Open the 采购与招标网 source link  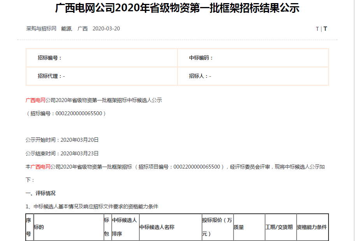(x=41, y=29)
